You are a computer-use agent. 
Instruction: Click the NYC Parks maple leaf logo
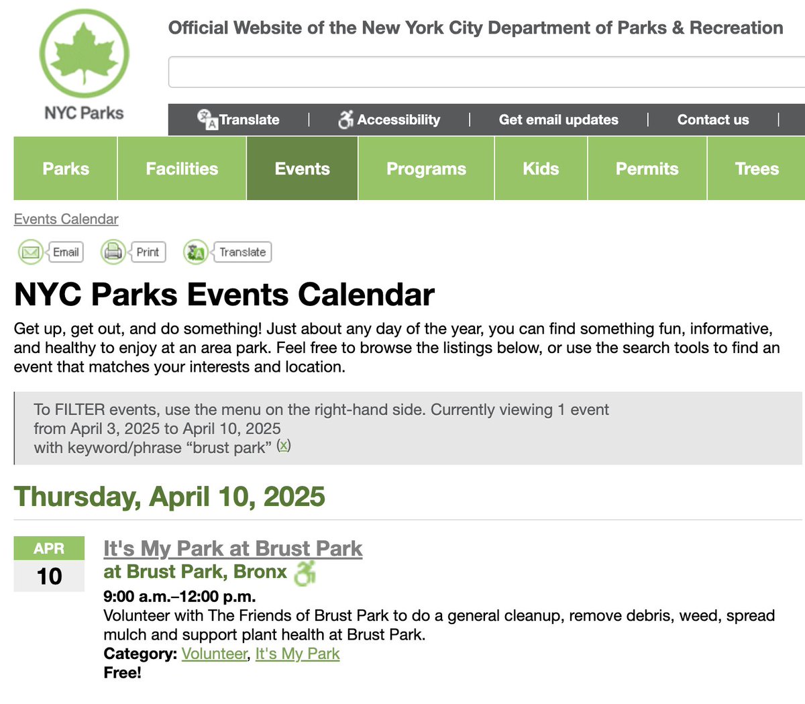84,53
